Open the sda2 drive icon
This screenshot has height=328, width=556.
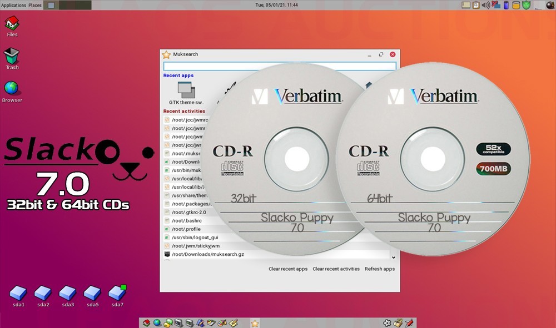(43, 296)
